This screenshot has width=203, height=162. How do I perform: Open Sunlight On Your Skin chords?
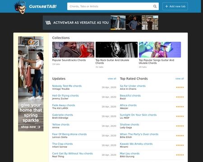tap(138, 115)
